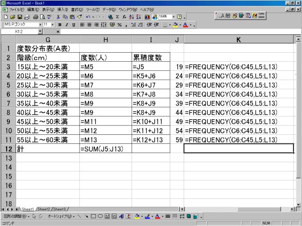
Task: Toggle Bold formatting
Action: 60,24
